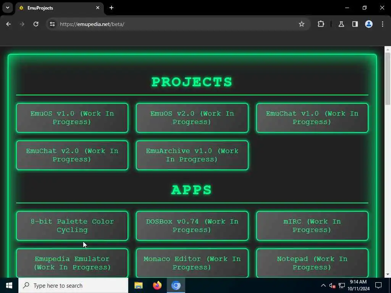Open the Notepad app button
The height and width of the screenshot is (293, 391).
coord(312,263)
